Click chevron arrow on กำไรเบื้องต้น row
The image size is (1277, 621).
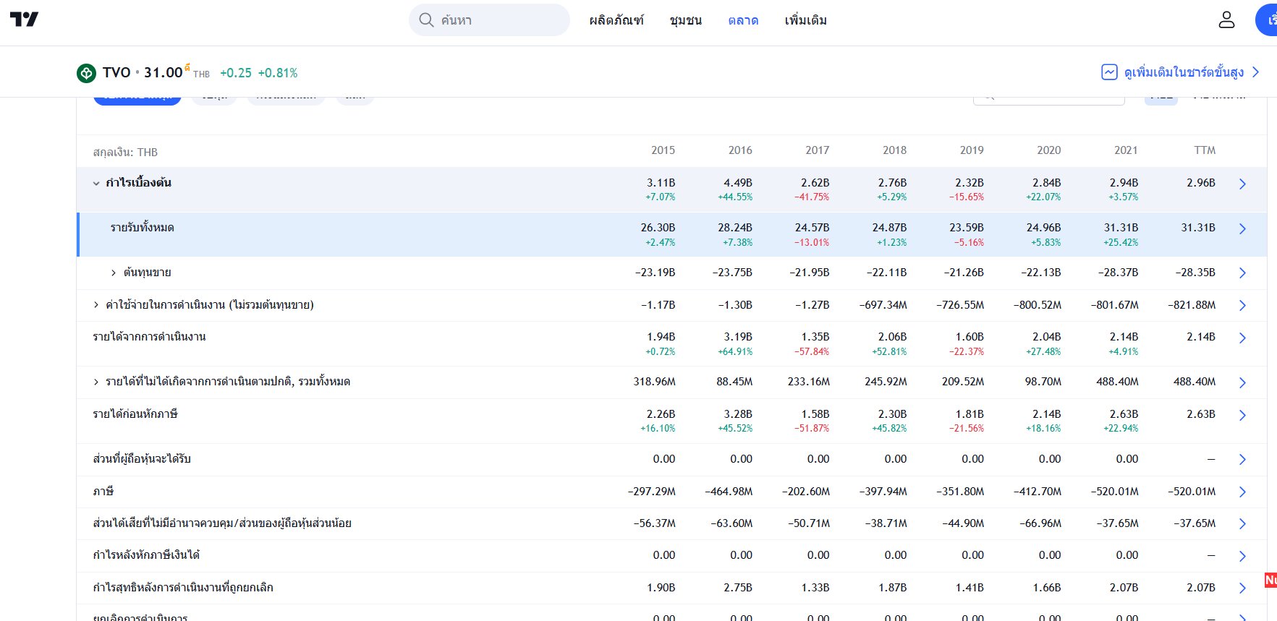click(1242, 184)
